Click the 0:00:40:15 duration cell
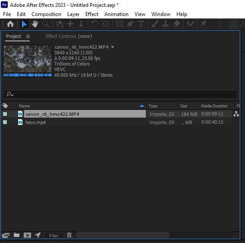The image size is (245, 243). (x=212, y=122)
